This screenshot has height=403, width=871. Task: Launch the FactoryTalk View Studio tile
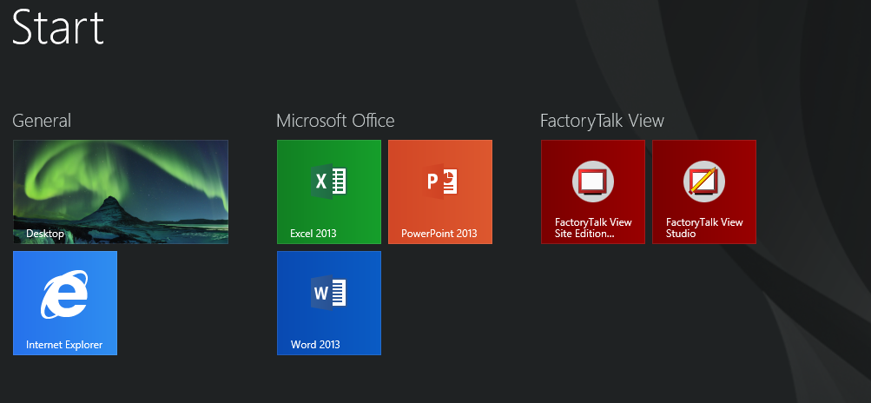point(703,192)
